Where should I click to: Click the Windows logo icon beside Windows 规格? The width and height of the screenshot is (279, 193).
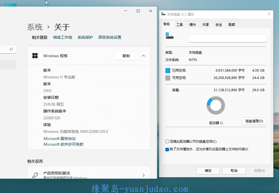pos(35,56)
